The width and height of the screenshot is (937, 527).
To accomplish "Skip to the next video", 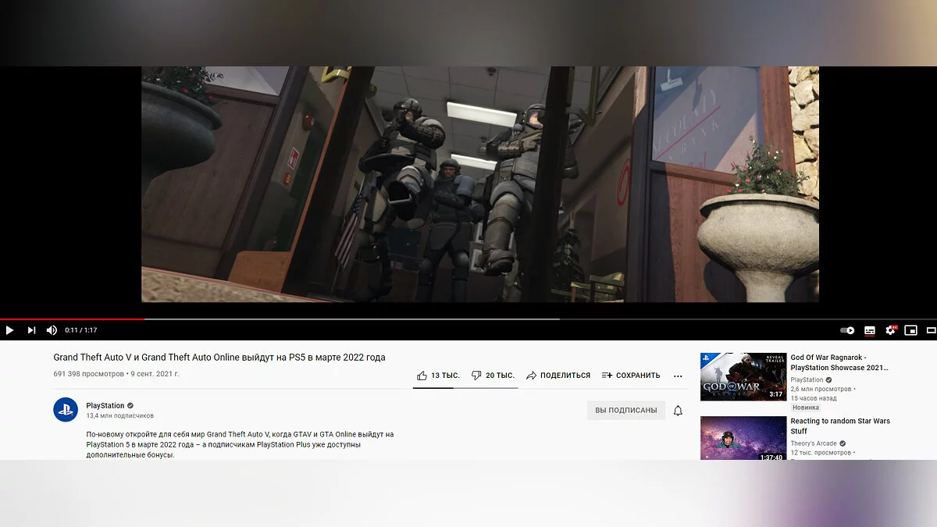I will [x=31, y=330].
